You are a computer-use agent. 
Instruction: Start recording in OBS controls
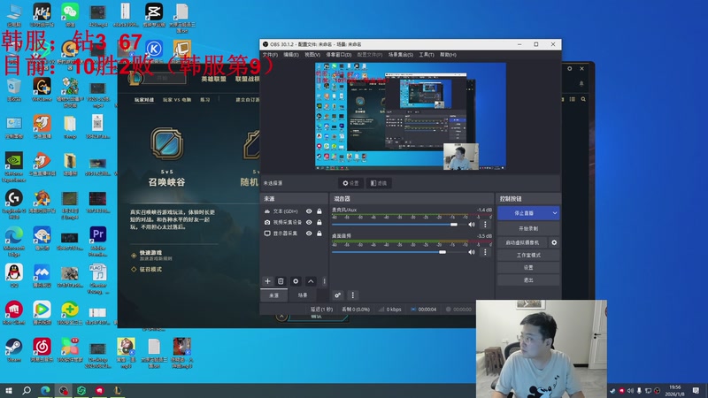click(528, 229)
